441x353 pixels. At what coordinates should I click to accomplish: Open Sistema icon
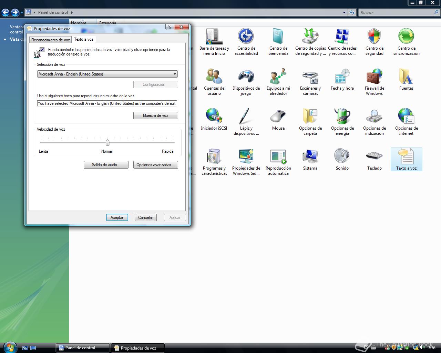pyautogui.click(x=310, y=160)
